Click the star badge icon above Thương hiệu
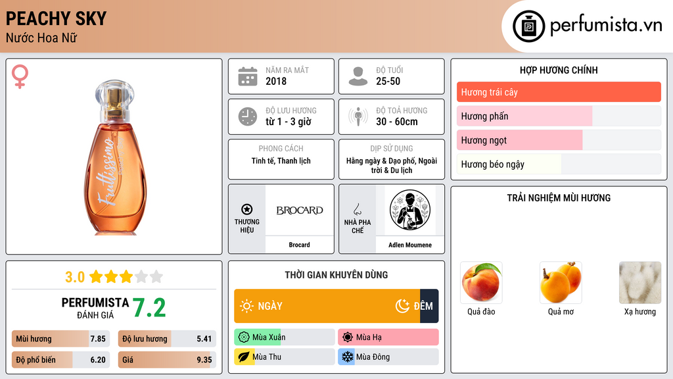This screenshot has height=379, width=673. point(247,209)
